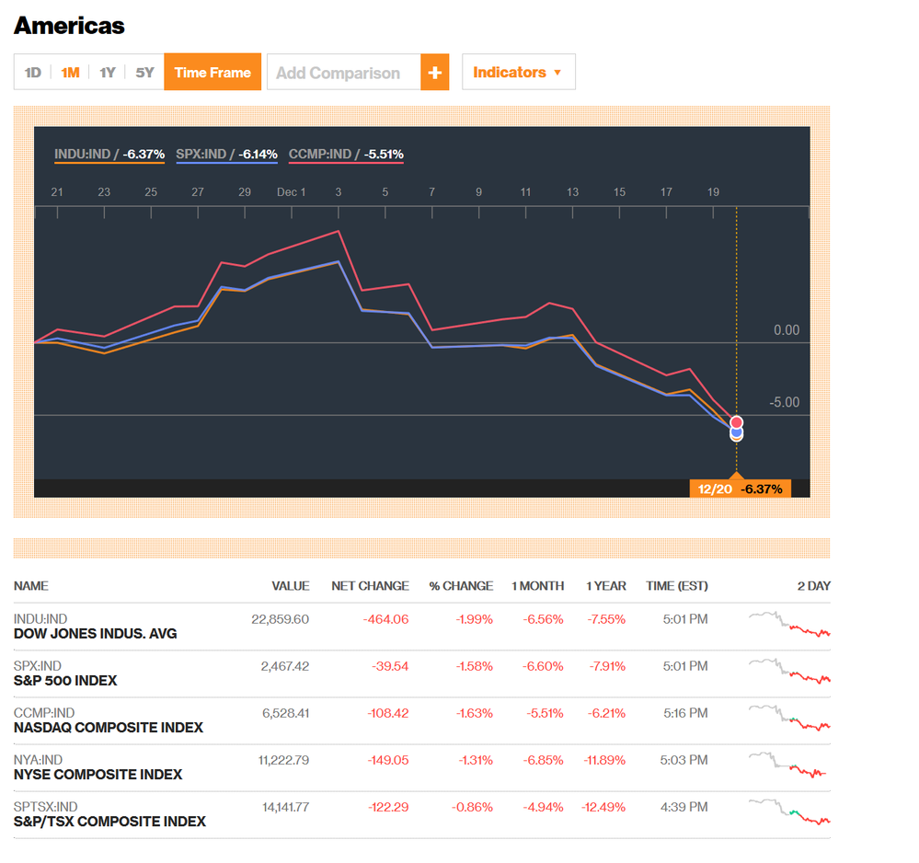Click the orange plus add-comparison icon
919x863 pixels.
(434, 72)
